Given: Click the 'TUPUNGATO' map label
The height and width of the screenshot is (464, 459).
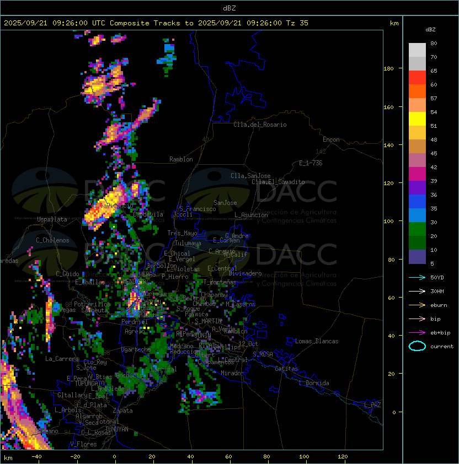Looking at the screenshot, I should coord(89,384).
